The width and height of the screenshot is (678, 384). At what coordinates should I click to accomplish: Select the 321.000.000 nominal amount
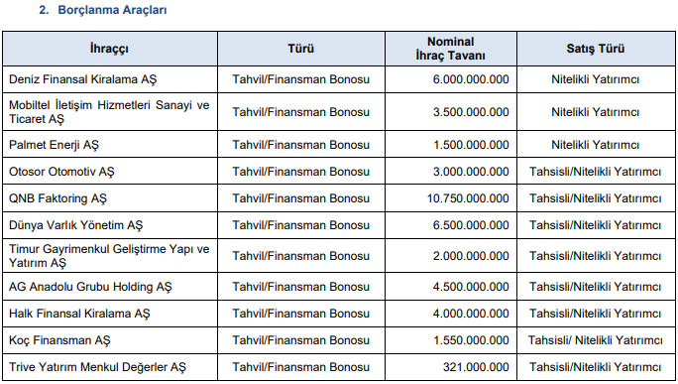point(476,367)
